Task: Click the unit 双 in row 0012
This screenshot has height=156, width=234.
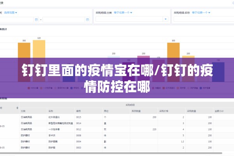Action: (x=105, y=129)
